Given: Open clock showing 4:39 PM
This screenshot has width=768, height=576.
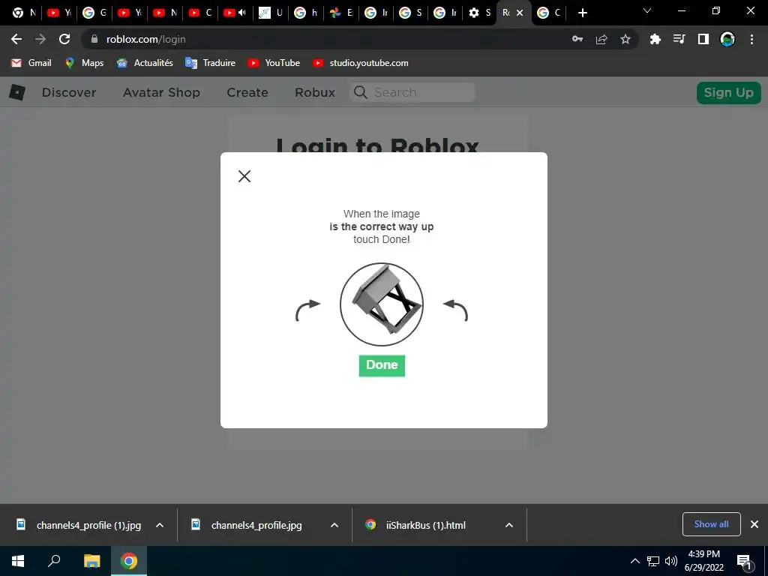Looking at the screenshot, I should [703, 561].
